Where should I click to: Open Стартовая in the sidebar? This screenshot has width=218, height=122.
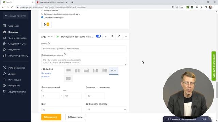click(x=14, y=26)
